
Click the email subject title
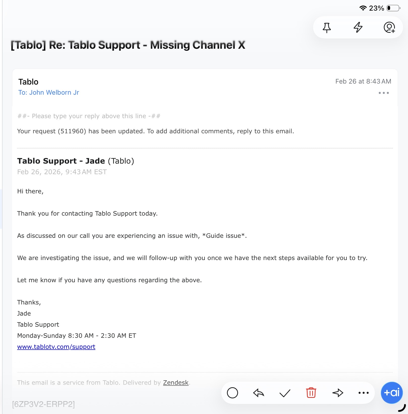pyautogui.click(x=128, y=45)
